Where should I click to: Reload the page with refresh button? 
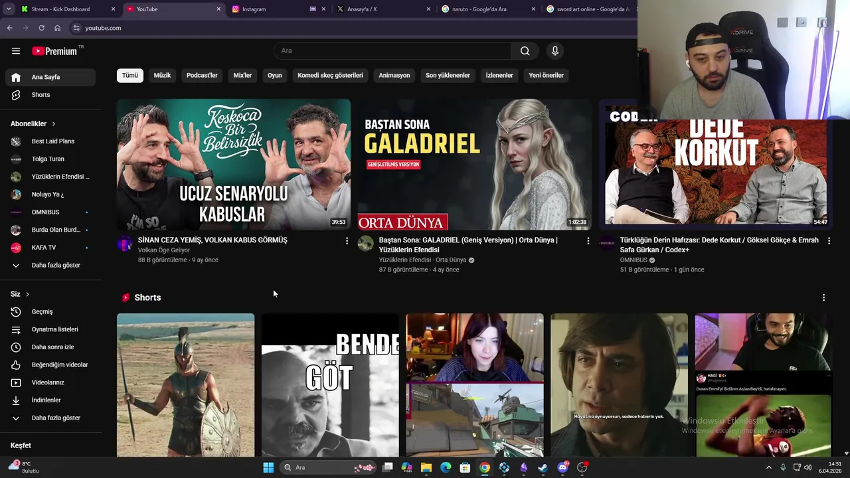pyautogui.click(x=41, y=28)
